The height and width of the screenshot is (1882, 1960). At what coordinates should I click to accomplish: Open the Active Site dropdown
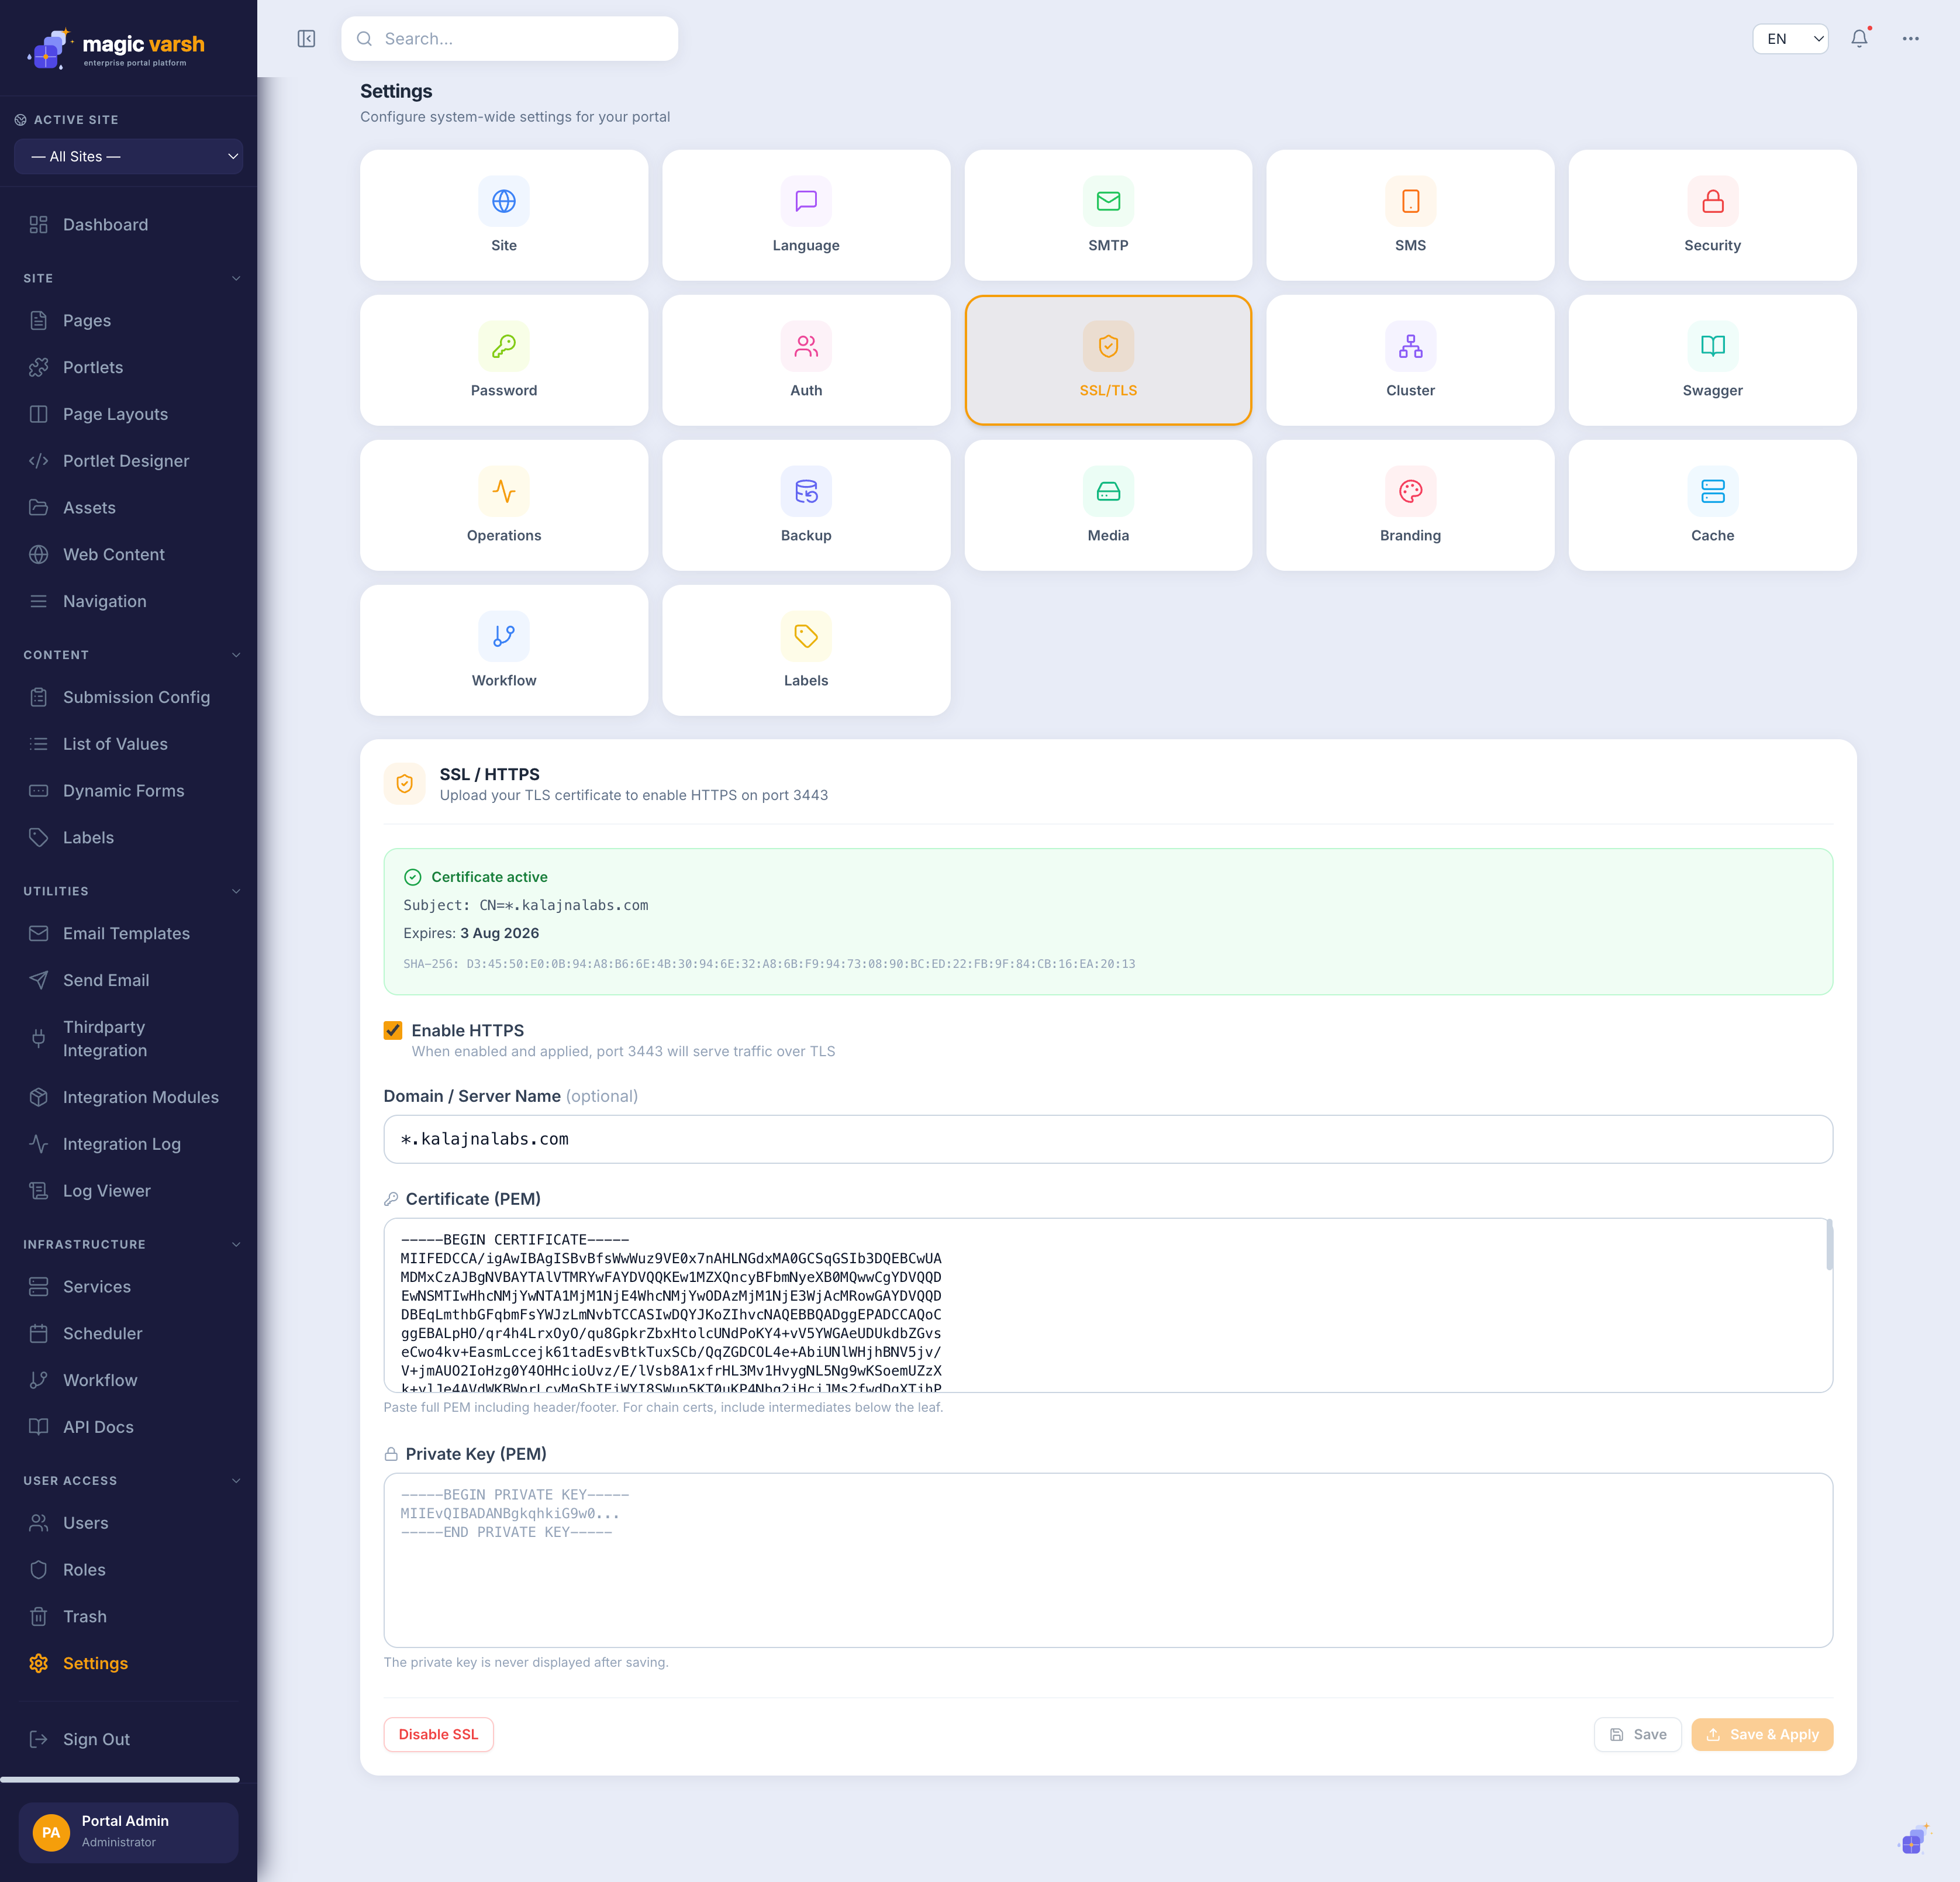coord(128,156)
